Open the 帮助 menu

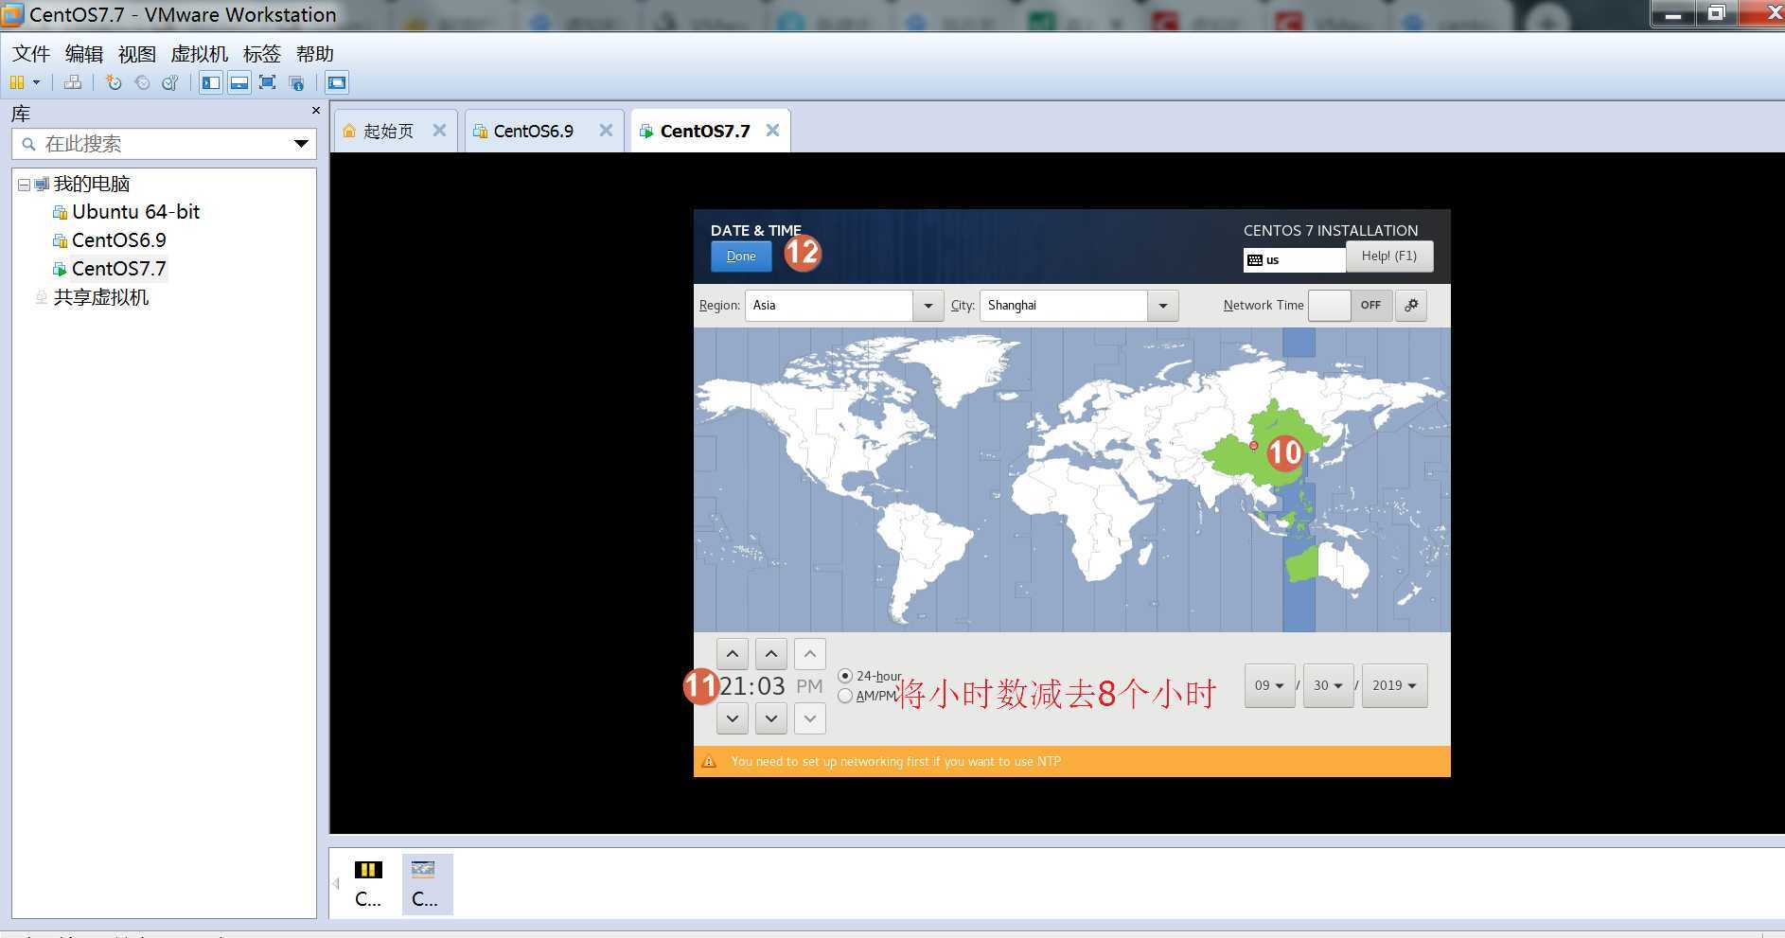pos(315,54)
